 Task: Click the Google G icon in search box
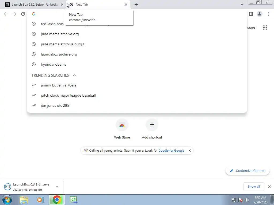34,14
